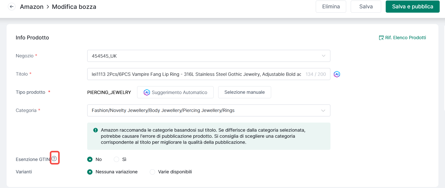The height and width of the screenshot is (188, 445).
Task: Click the PIERCING_JEWELRY product type value
Action: [109, 92]
